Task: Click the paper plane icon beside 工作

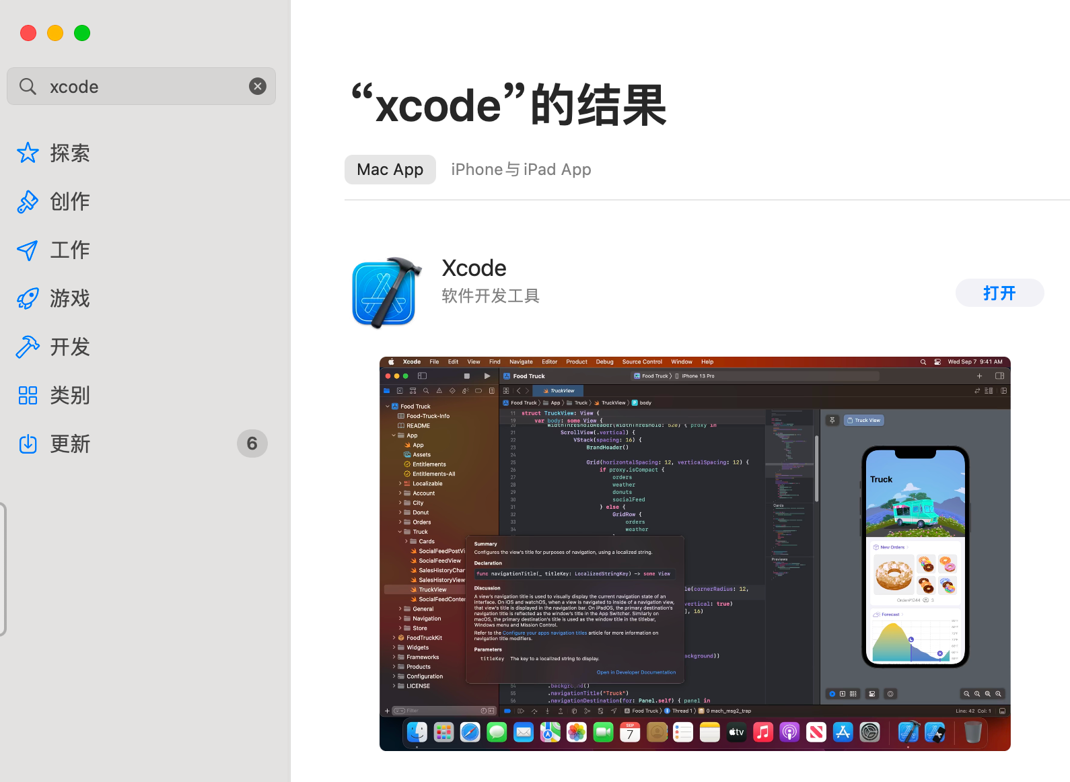Action: tap(28, 250)
